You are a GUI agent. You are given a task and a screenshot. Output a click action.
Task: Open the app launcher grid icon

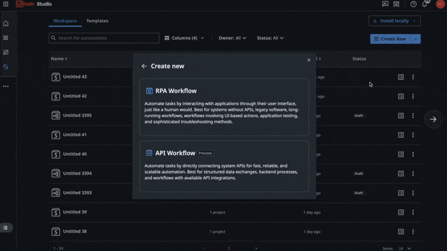click(6, 4)
